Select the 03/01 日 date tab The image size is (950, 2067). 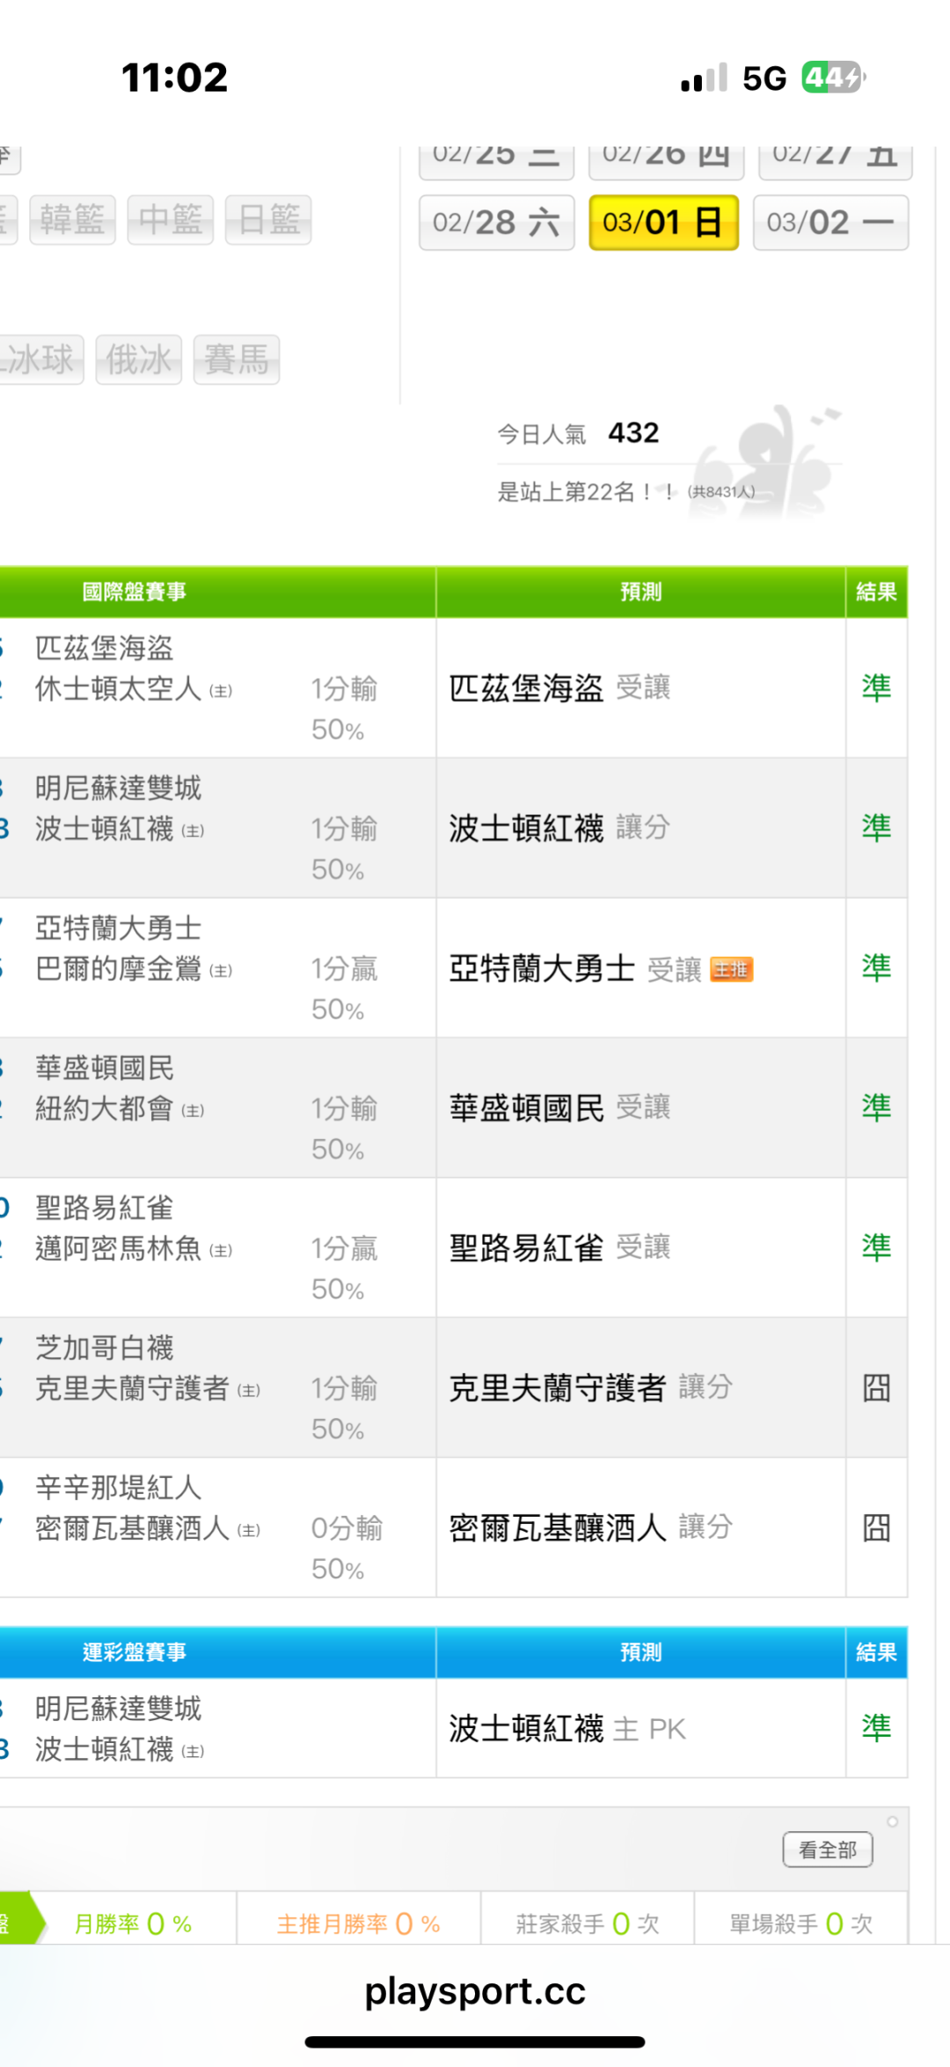coord(663,223)
